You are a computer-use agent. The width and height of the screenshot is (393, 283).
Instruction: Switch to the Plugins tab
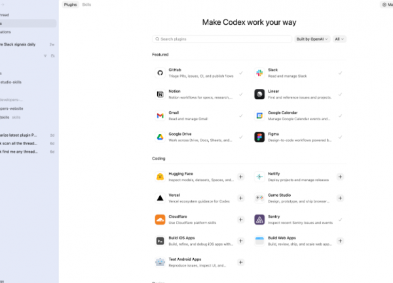coord(71,5)
